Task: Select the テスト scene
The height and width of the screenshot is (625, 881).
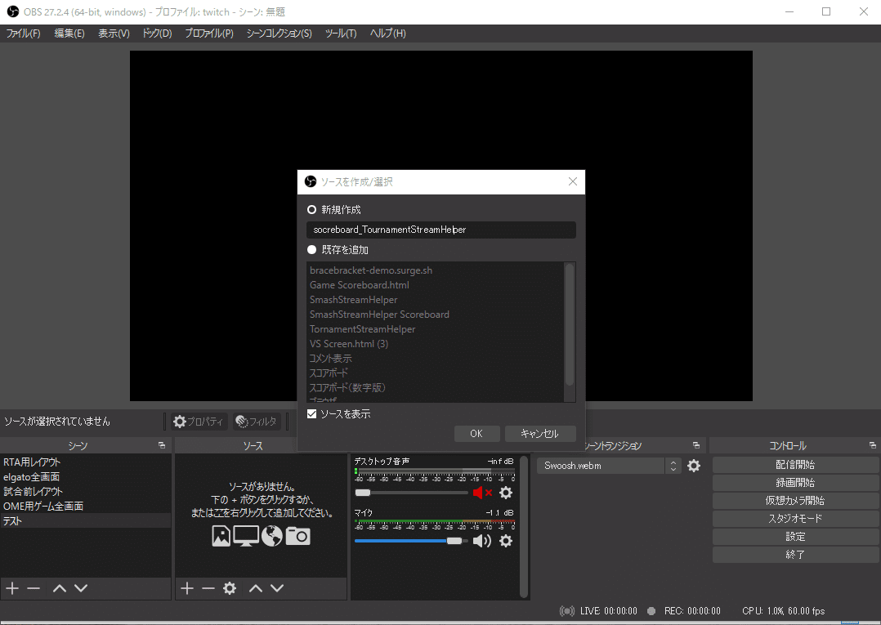Action: point(85,520)
